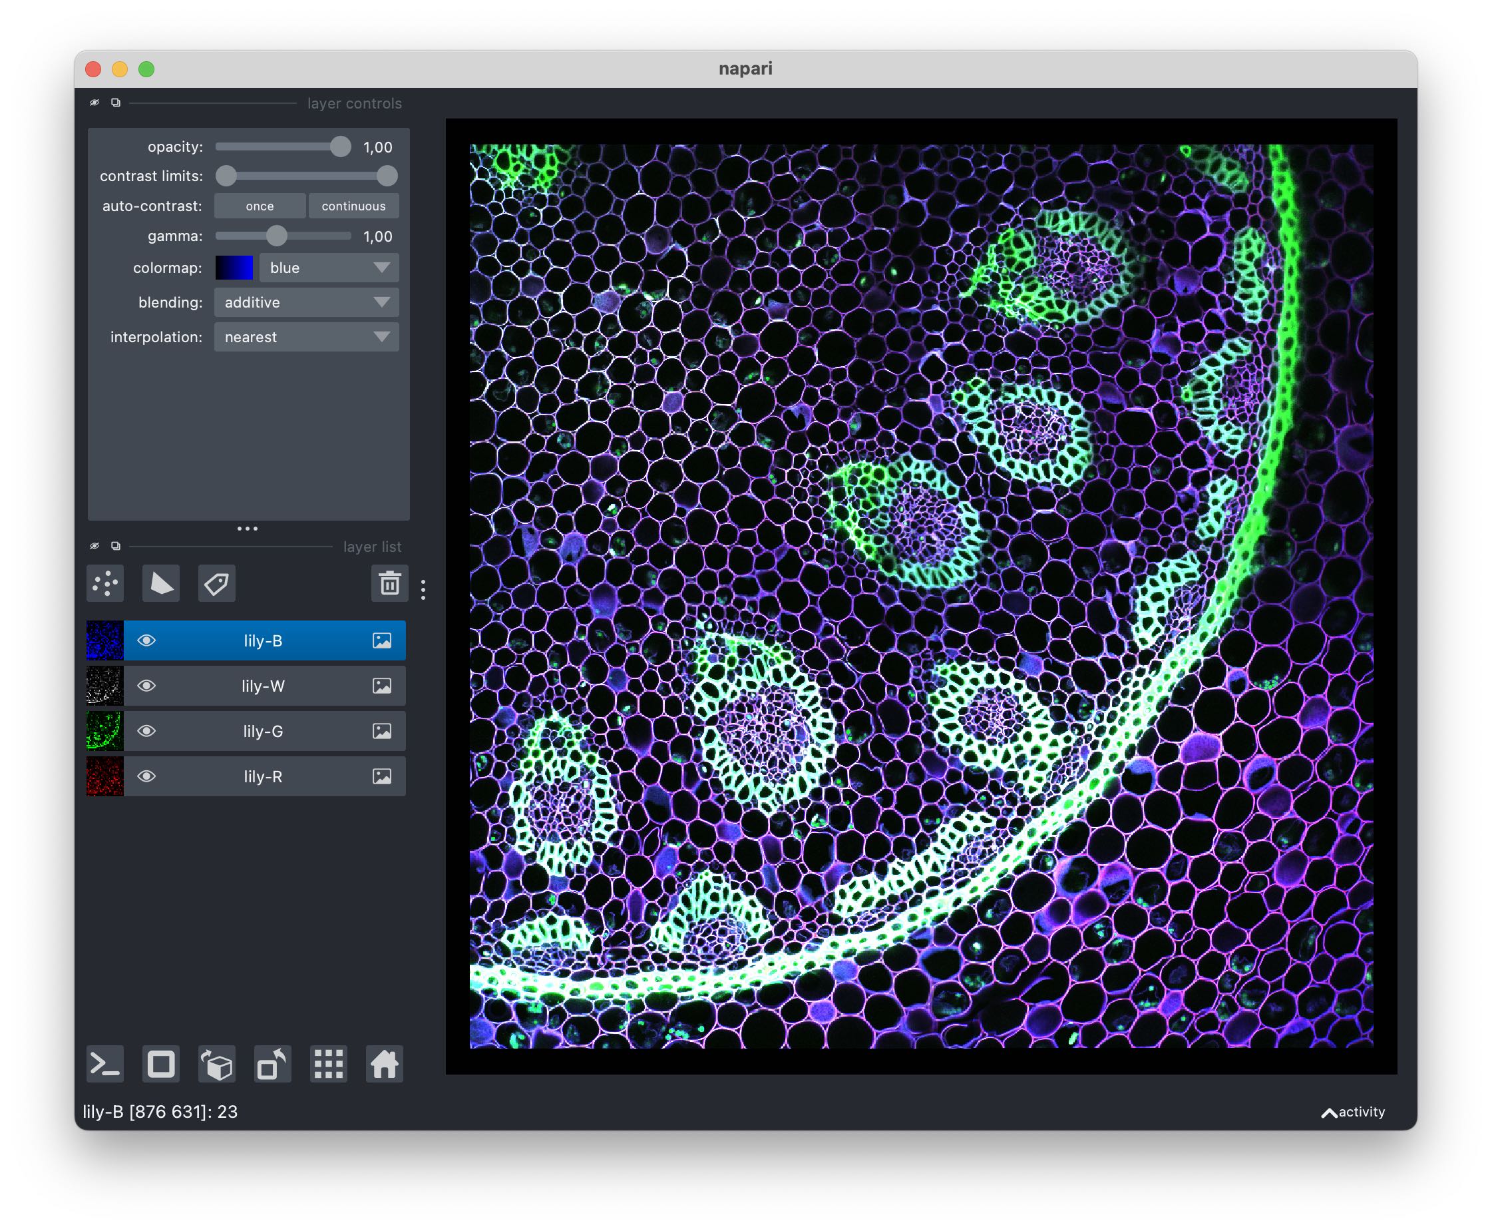This screenshot has height=1229, width=1492.
Task: Click the lily-G layer thumbnail
Action: coord(104,731)
